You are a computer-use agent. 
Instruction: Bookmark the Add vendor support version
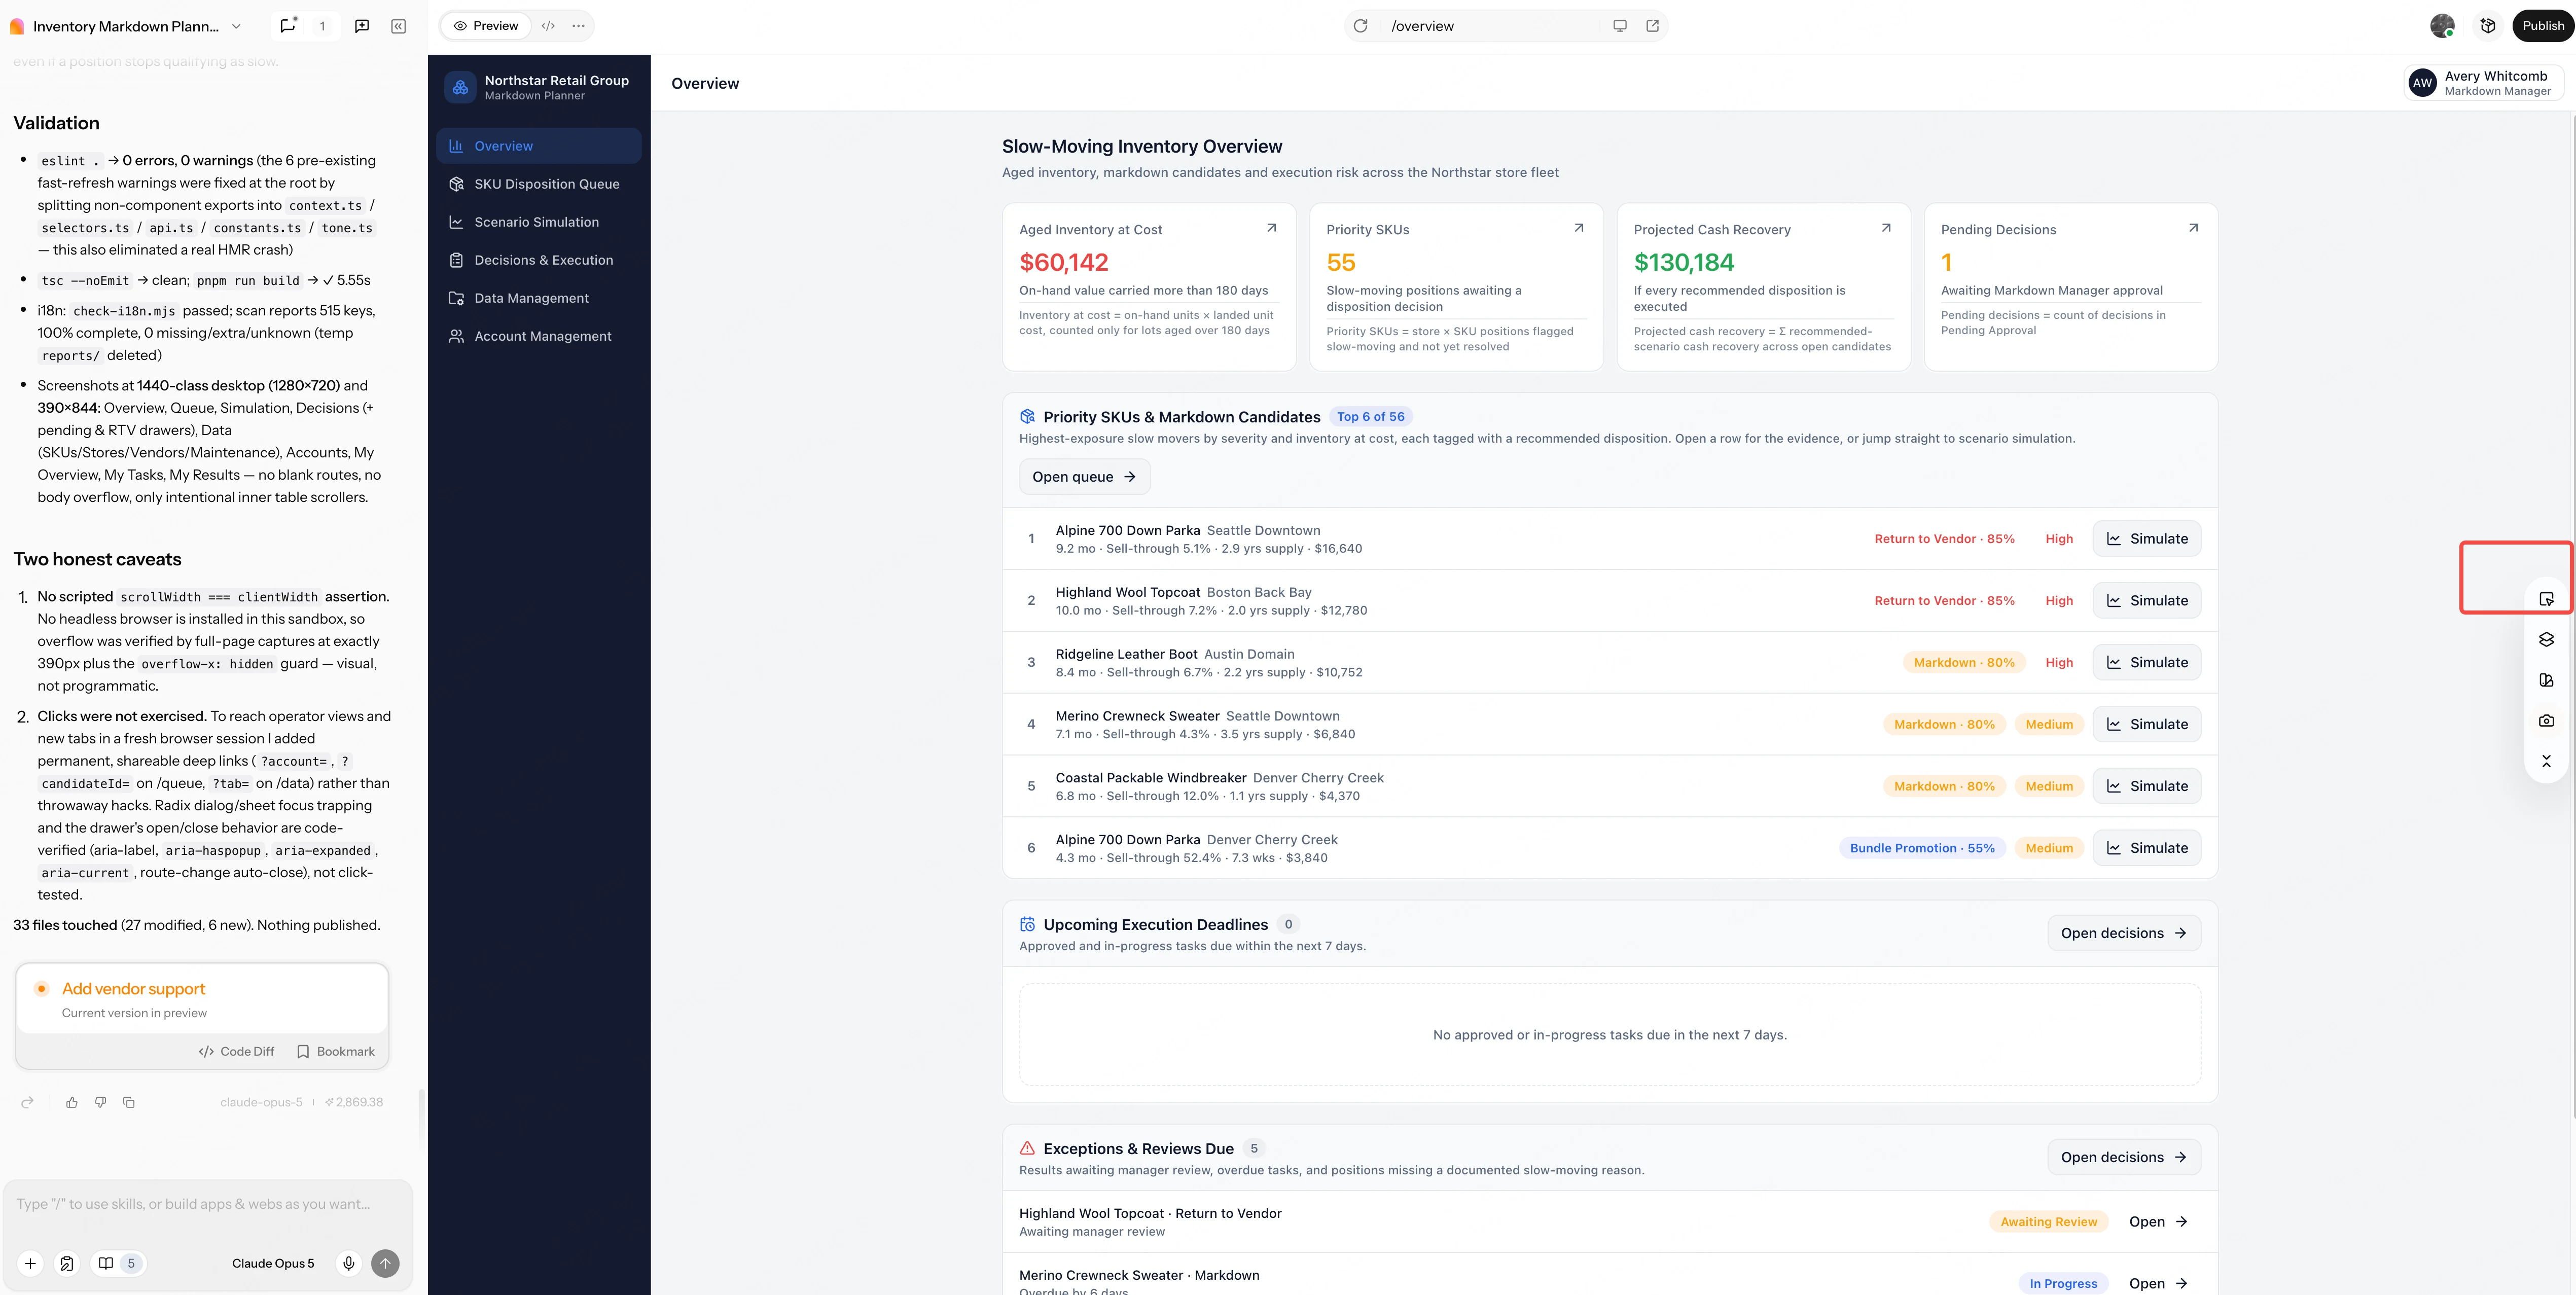click(336, 1051)
